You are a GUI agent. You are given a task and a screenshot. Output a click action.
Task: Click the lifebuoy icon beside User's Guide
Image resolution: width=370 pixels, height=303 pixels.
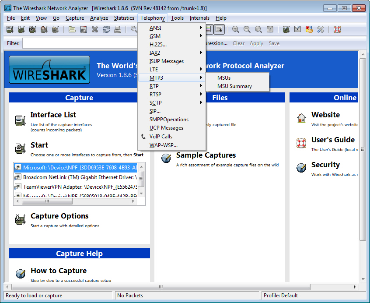pos(301,143)
